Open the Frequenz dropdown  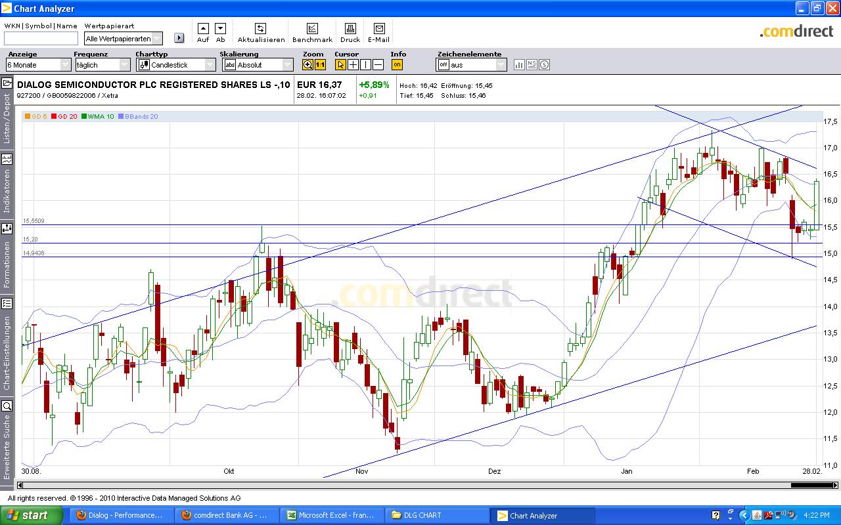coord(102,65)
